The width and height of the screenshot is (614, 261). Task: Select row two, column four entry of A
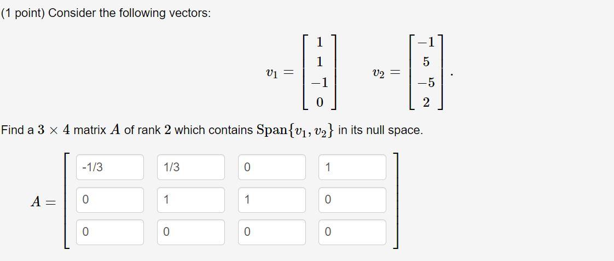coord(352,200)
